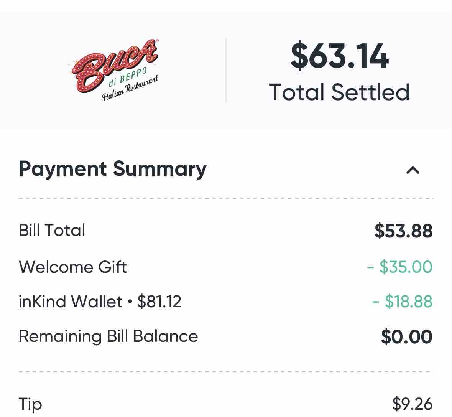Tap the green $18.88 wallet deduction
452x417 pixels.
402,302
